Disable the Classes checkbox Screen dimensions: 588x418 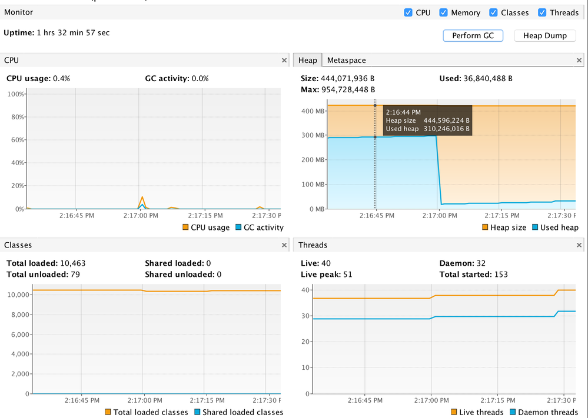click(493, 12)
